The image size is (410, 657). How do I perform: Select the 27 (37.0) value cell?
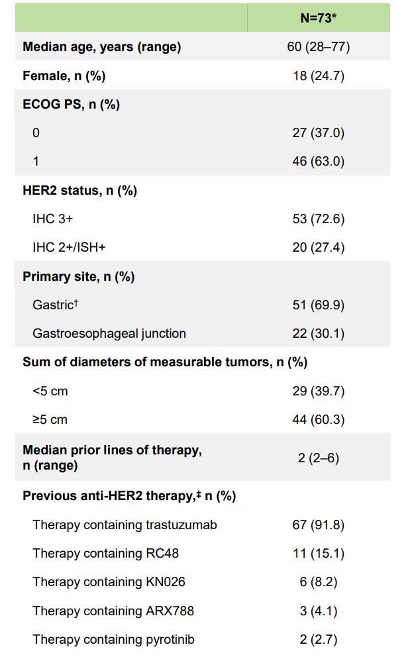[x=318, y=133]
